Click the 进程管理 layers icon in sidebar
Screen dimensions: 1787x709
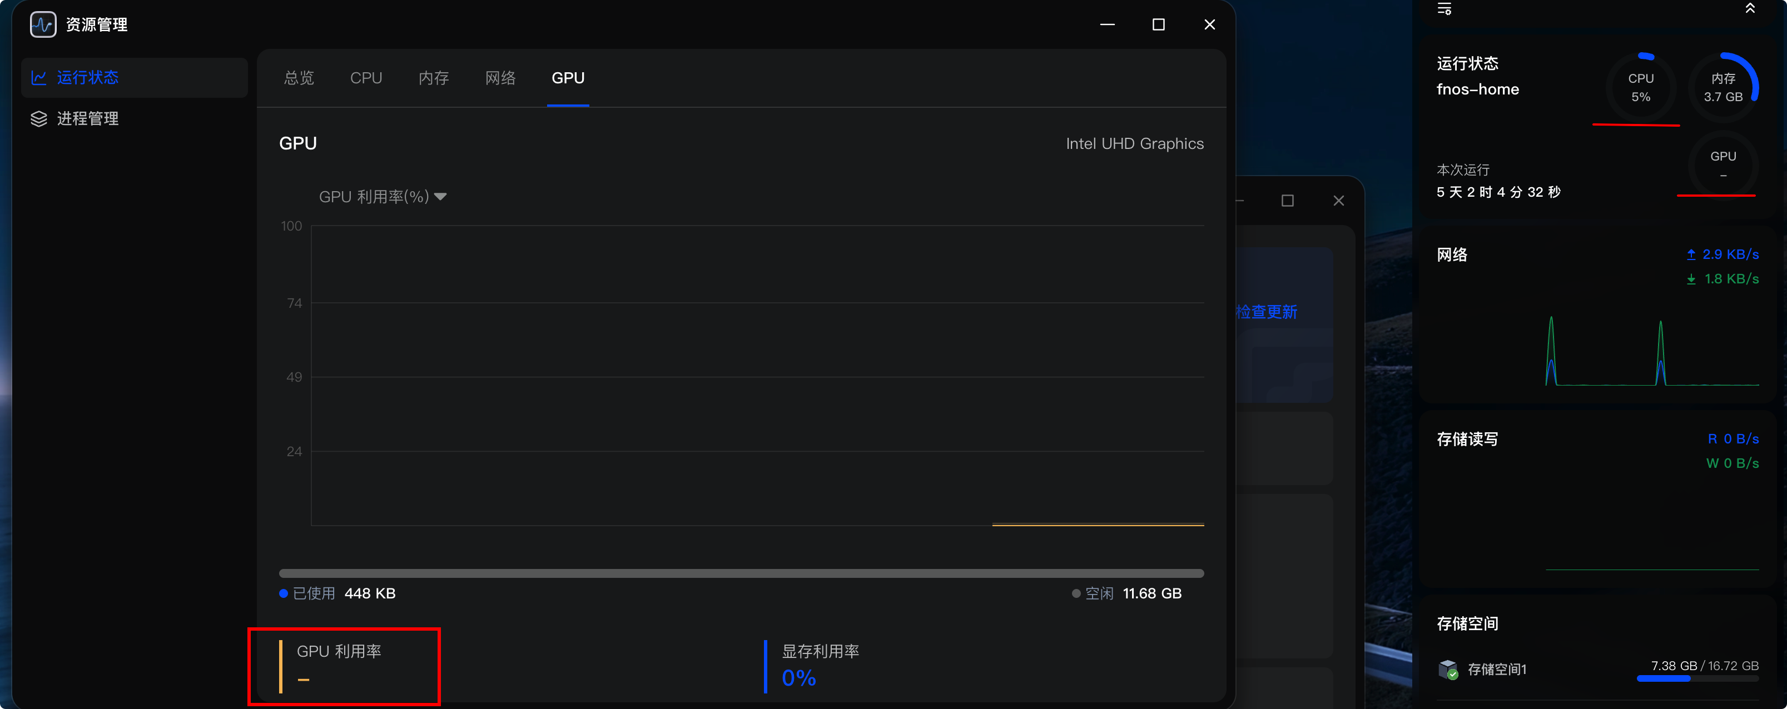pyautogui.click(x=39, y=119)
